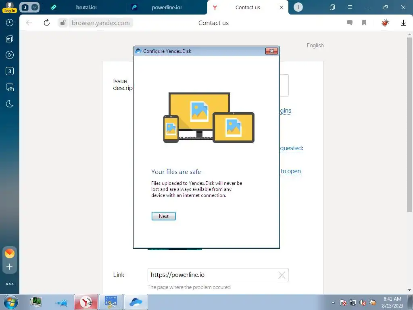The width and height of the screenshot is (413, 310).
Task: Change page language from English
Action: coord(315,45)
